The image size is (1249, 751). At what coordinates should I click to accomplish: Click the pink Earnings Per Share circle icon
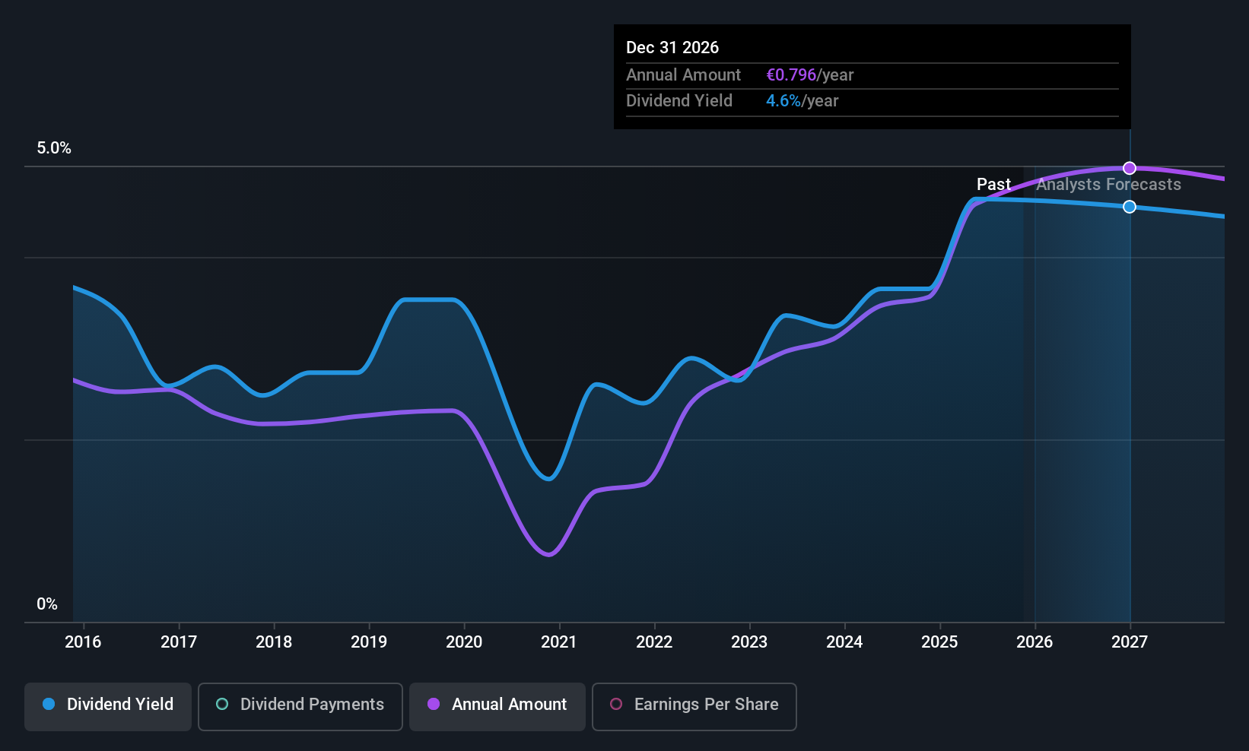(x=615, y=705)
